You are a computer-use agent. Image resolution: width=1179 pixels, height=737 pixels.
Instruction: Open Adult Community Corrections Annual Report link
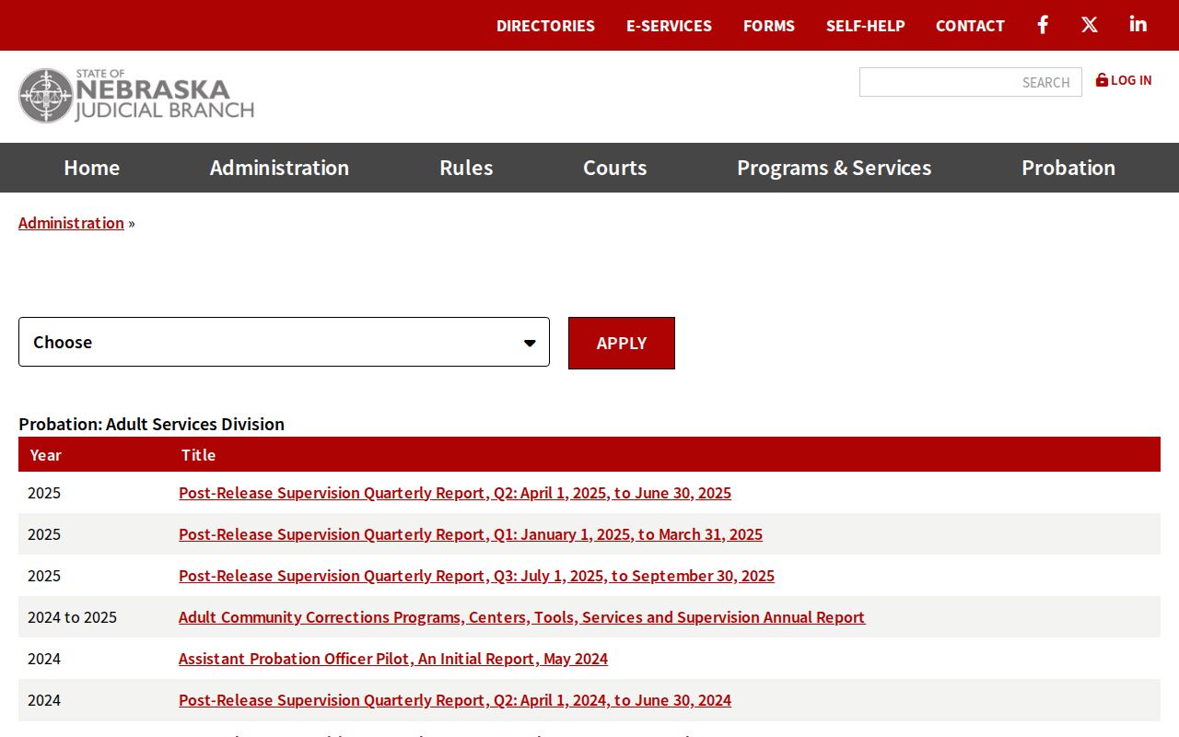521,617
